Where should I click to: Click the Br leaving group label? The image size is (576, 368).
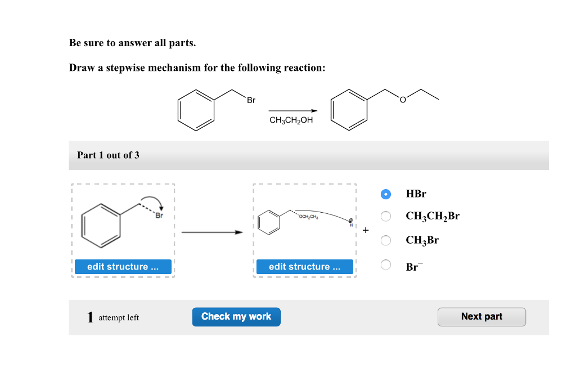coord(159,214)
